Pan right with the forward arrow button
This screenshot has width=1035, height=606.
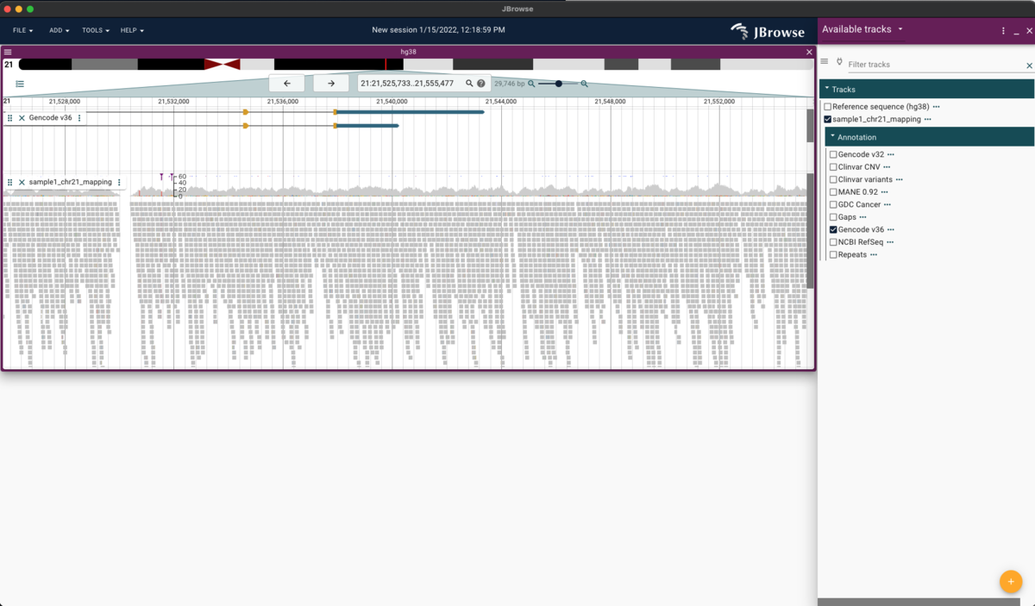[x=331, y=84]
